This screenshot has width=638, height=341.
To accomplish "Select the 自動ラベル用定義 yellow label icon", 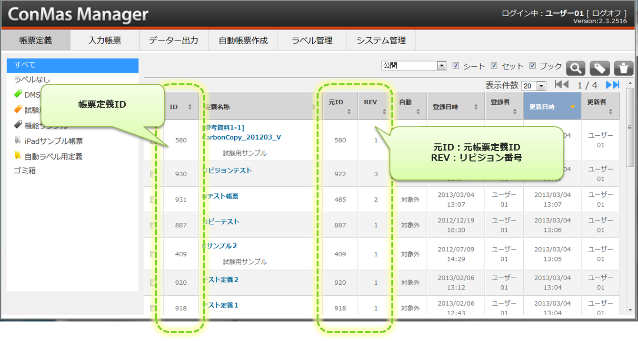I will 18,156.
